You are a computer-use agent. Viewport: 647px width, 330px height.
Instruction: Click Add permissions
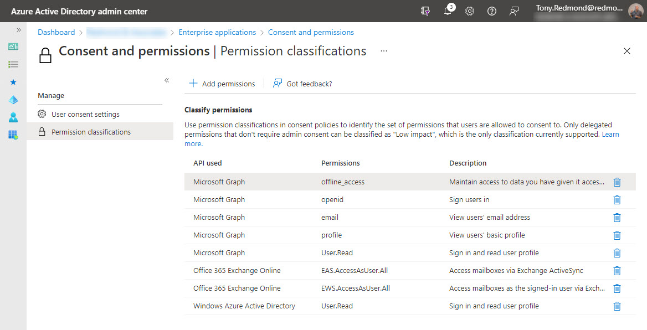point(222,83)
